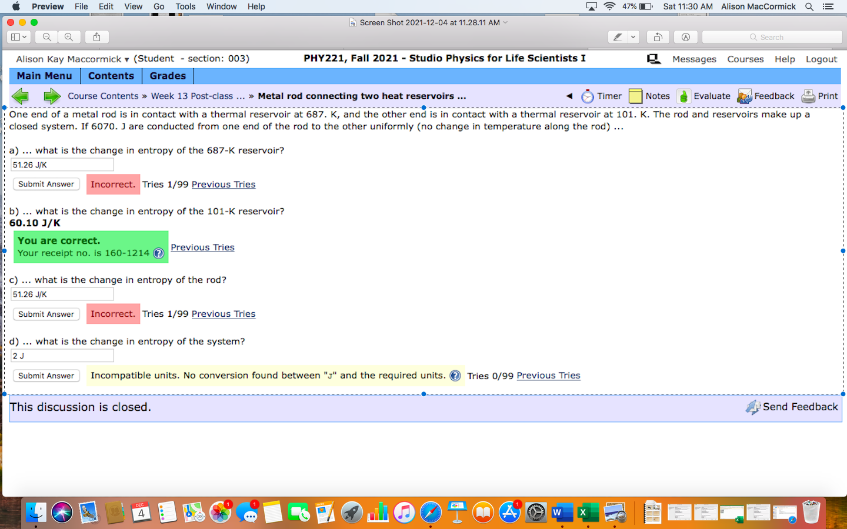Open Microsoft Word from the Dock
Screen dimensions: 847x529
coord(561,513)
